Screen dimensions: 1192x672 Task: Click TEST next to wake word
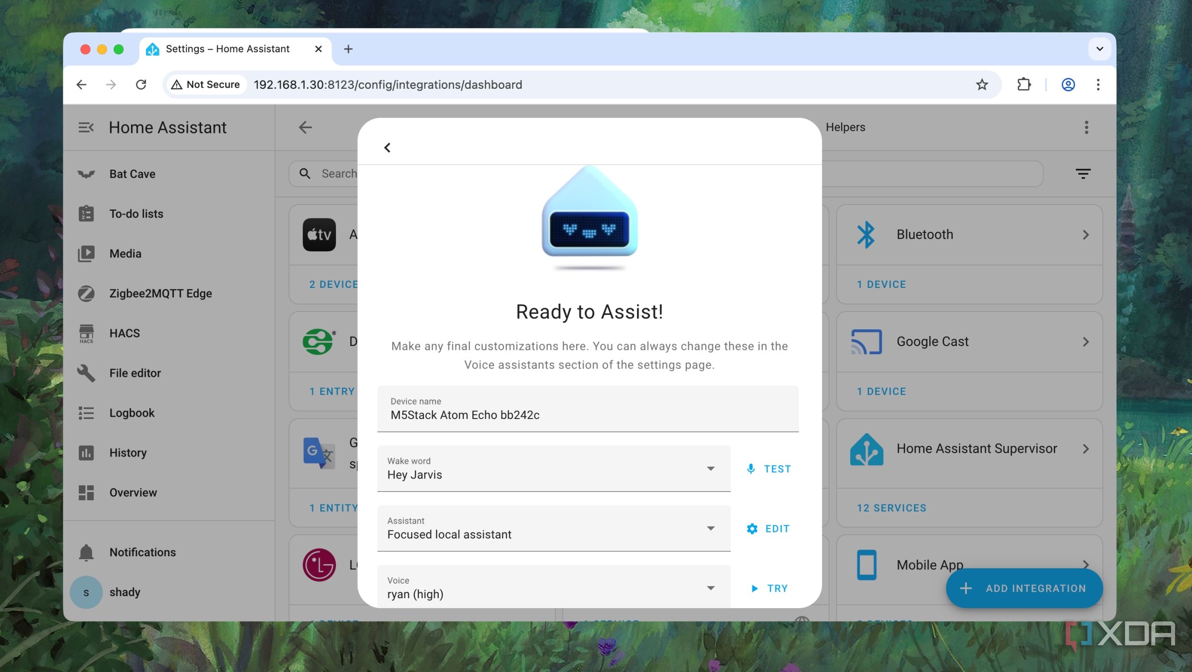point(769,469)
